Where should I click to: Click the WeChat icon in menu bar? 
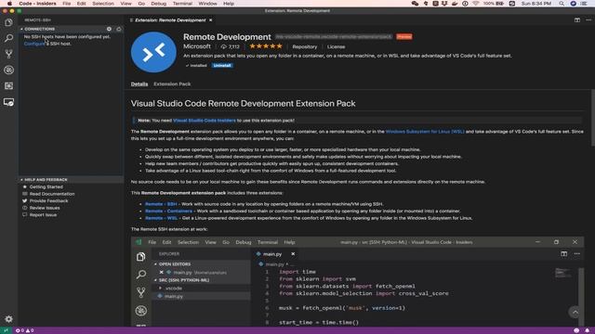point(416,4)
